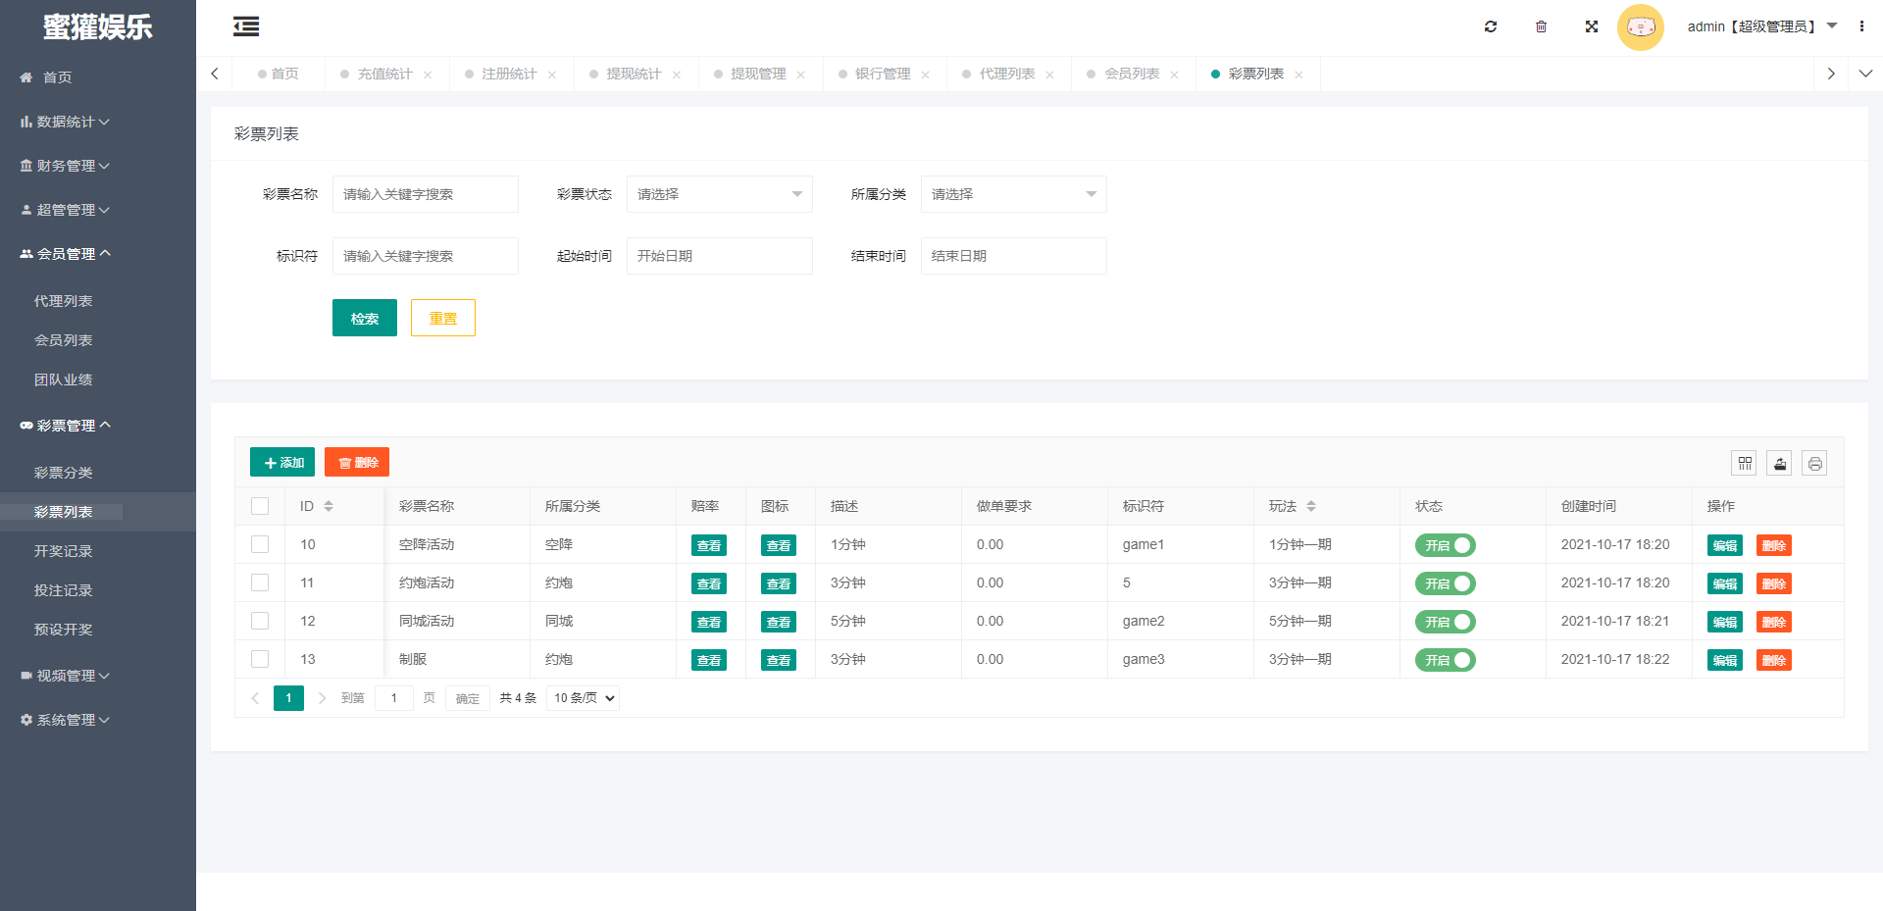Open 开奖记录 in the sidebar menu

point(65,550)
